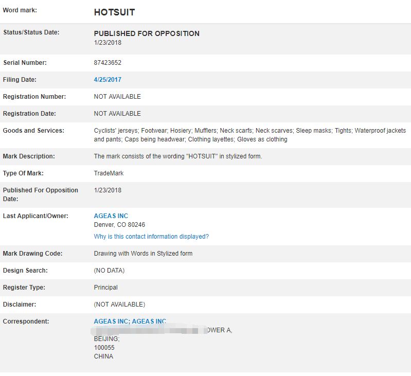This screenshot has width=411, height=376.
Task: Click the Disclaimer: label
Action: 20,304
